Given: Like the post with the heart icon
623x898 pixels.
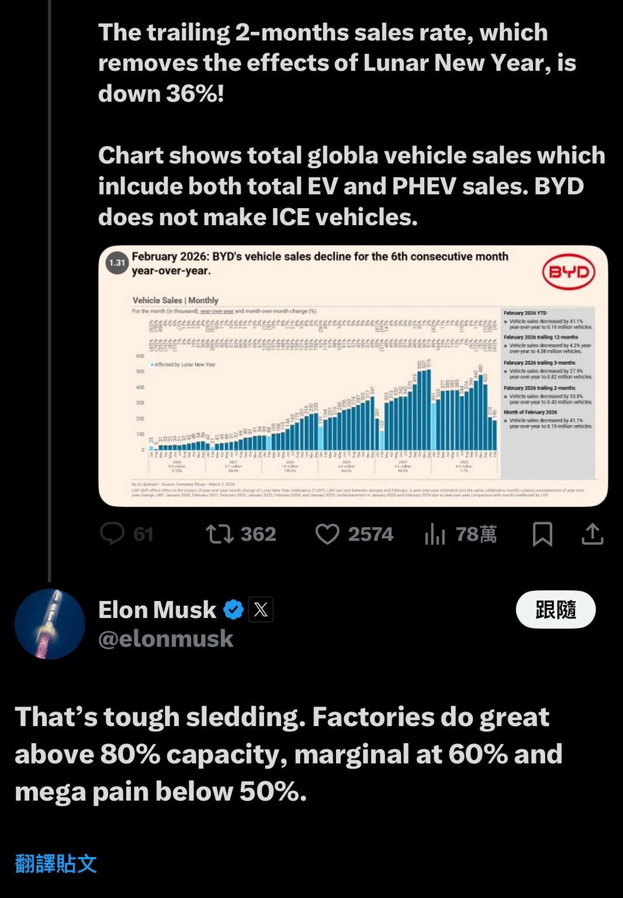Looking at the screenshot, I should coord(327,534).
